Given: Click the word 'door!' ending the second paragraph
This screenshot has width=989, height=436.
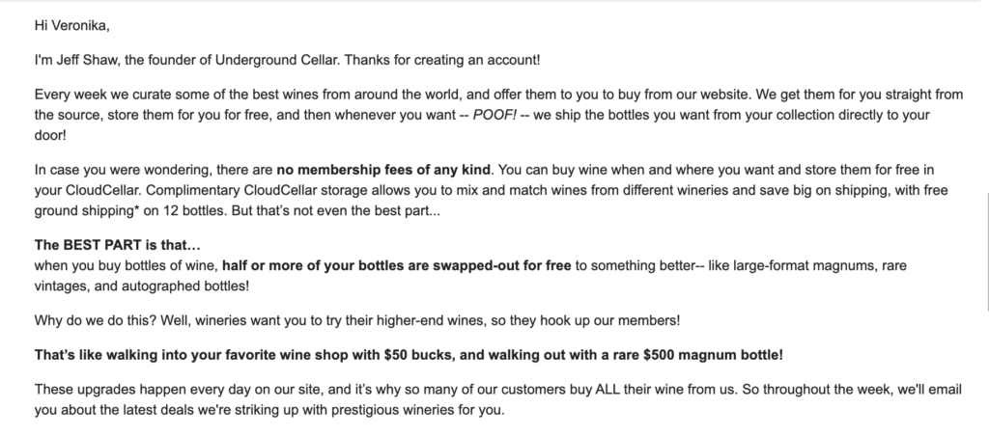Looking at the screenshot, I should (50, 135).
